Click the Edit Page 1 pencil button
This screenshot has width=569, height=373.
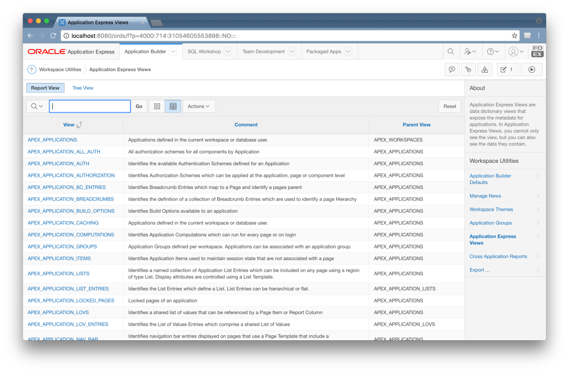[x=507, y=69]
